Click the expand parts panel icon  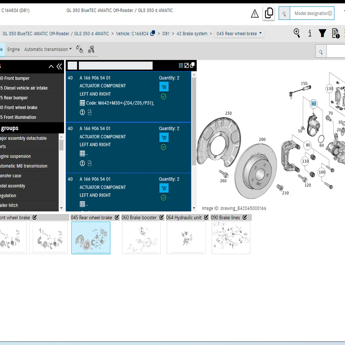pos(187,65)
